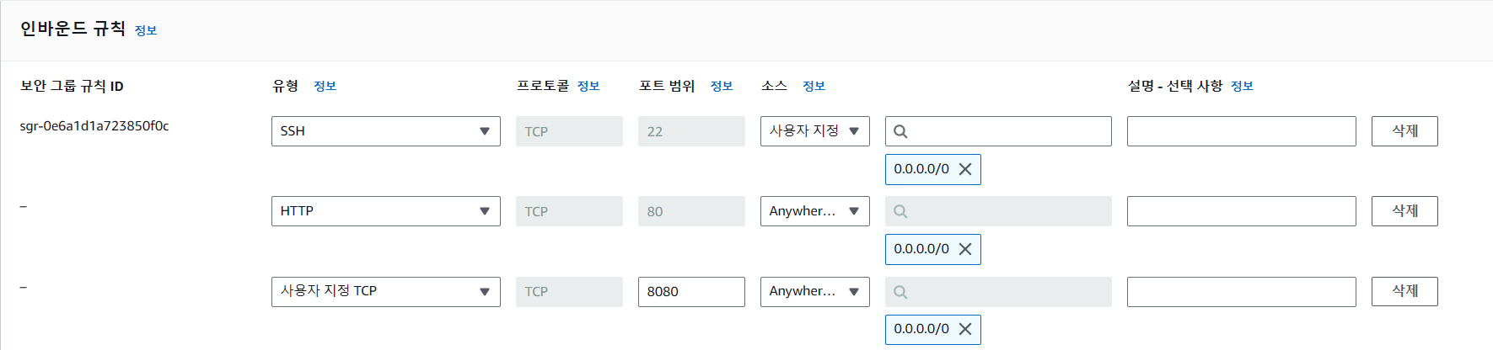Expand the Anywhere source dropdown for HTTP rule
The height and width of the screenshot is (350, 1493).
coord(814,211)
